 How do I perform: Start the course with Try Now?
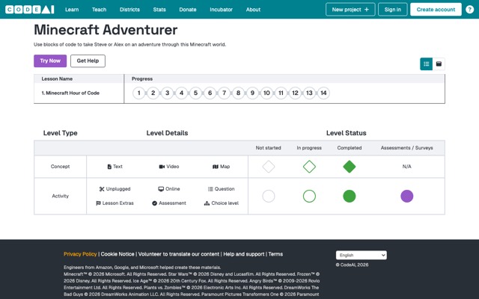50,61
